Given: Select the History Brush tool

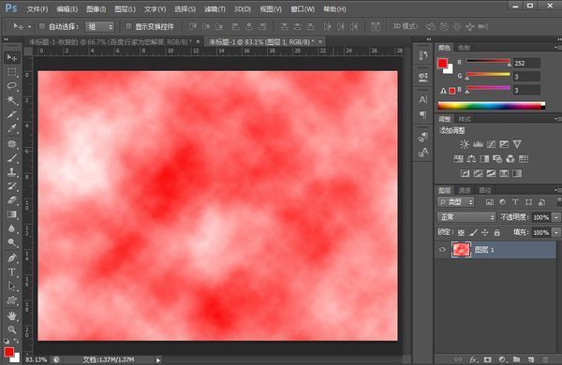Looking at the screenshot, I should pos(12,186).
